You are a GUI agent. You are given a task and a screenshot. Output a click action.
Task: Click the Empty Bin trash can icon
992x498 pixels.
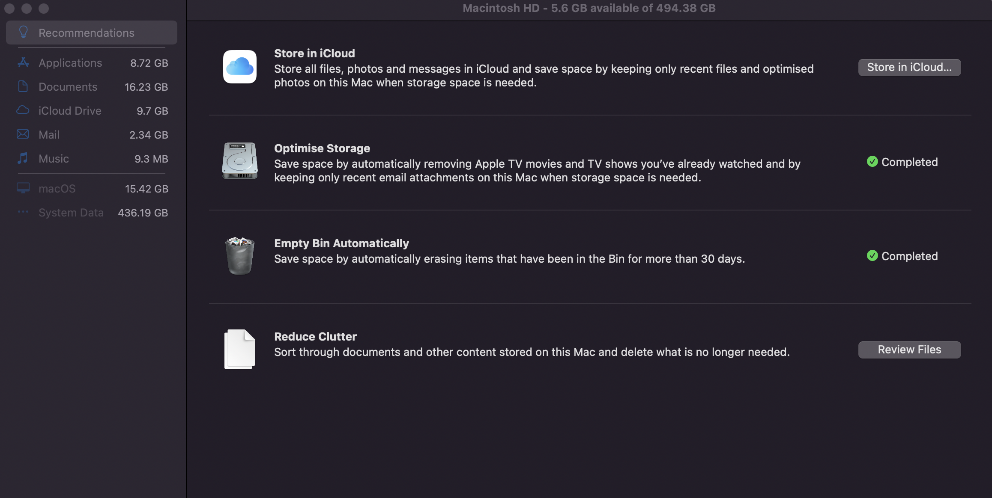240,255
